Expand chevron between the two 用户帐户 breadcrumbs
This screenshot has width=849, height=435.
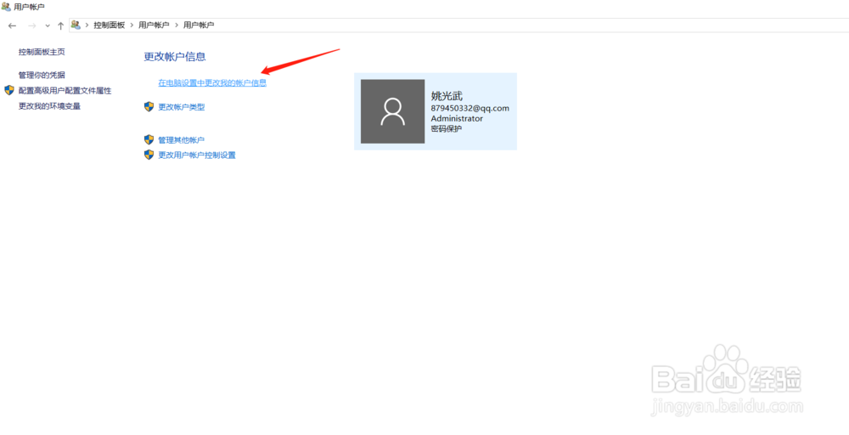click(x=177, y=25)
